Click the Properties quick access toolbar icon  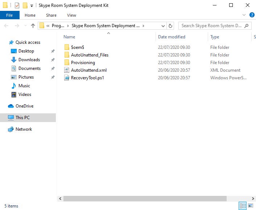(x=17, y=5)
